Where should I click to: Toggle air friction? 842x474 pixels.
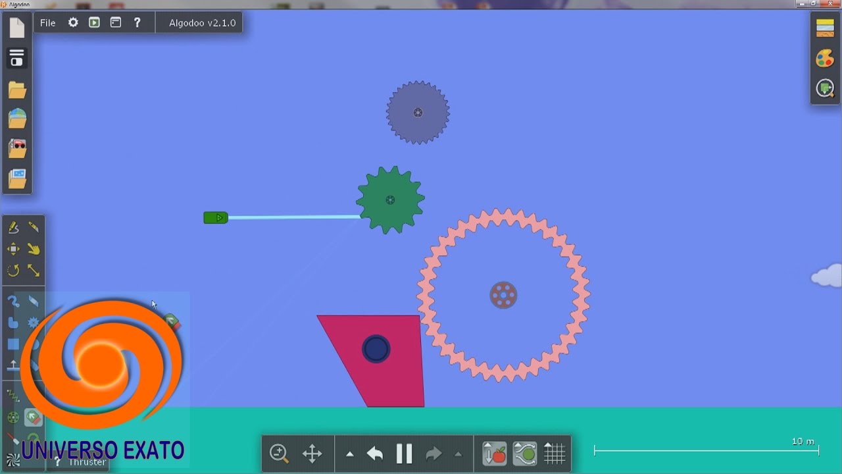pyautogui.click(x=525, y=453)
